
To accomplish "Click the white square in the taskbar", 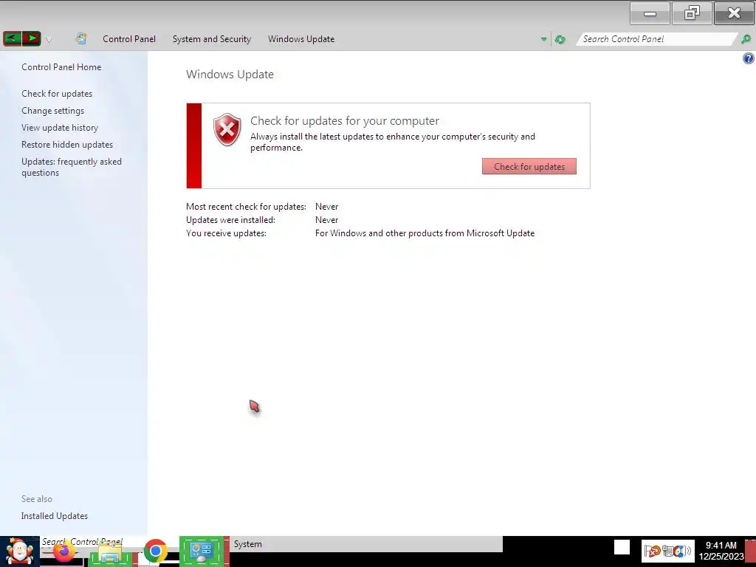I will [622, 548].
